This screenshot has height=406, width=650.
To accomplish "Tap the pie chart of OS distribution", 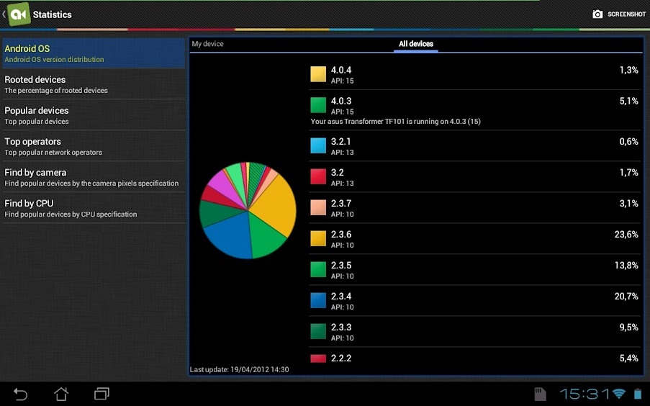I will coord(248,210).
